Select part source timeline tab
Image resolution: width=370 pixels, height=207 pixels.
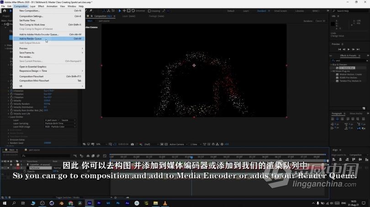pos(34,150)
